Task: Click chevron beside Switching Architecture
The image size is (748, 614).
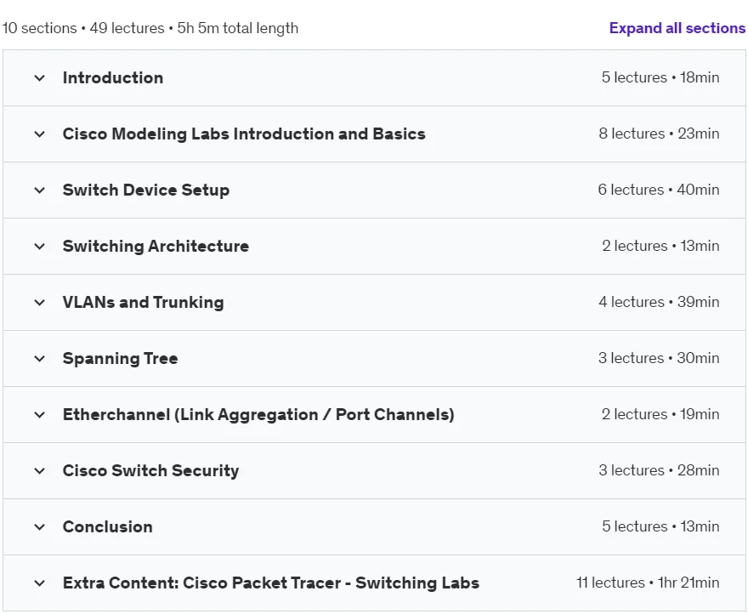Action: click(x=40, y=247)
